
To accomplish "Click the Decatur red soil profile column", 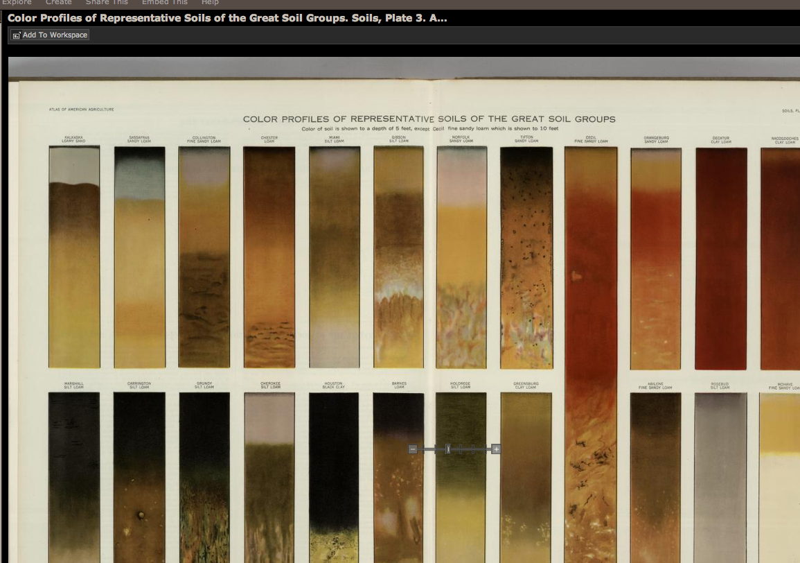I will [721, 259].
